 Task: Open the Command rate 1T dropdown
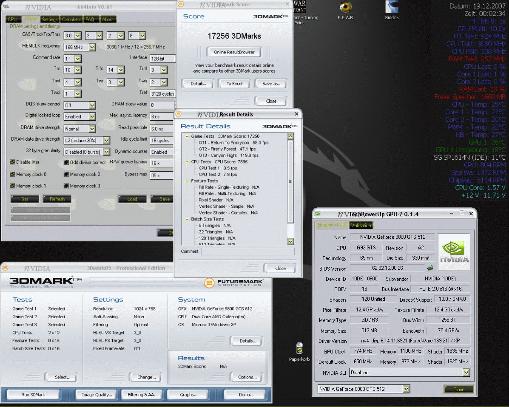[x=78, y=59]
